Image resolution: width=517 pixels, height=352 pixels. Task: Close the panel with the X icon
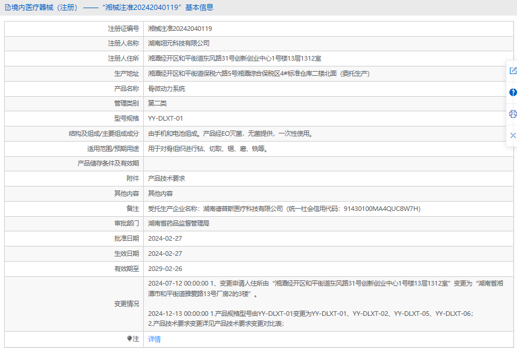tap(513, 136)
